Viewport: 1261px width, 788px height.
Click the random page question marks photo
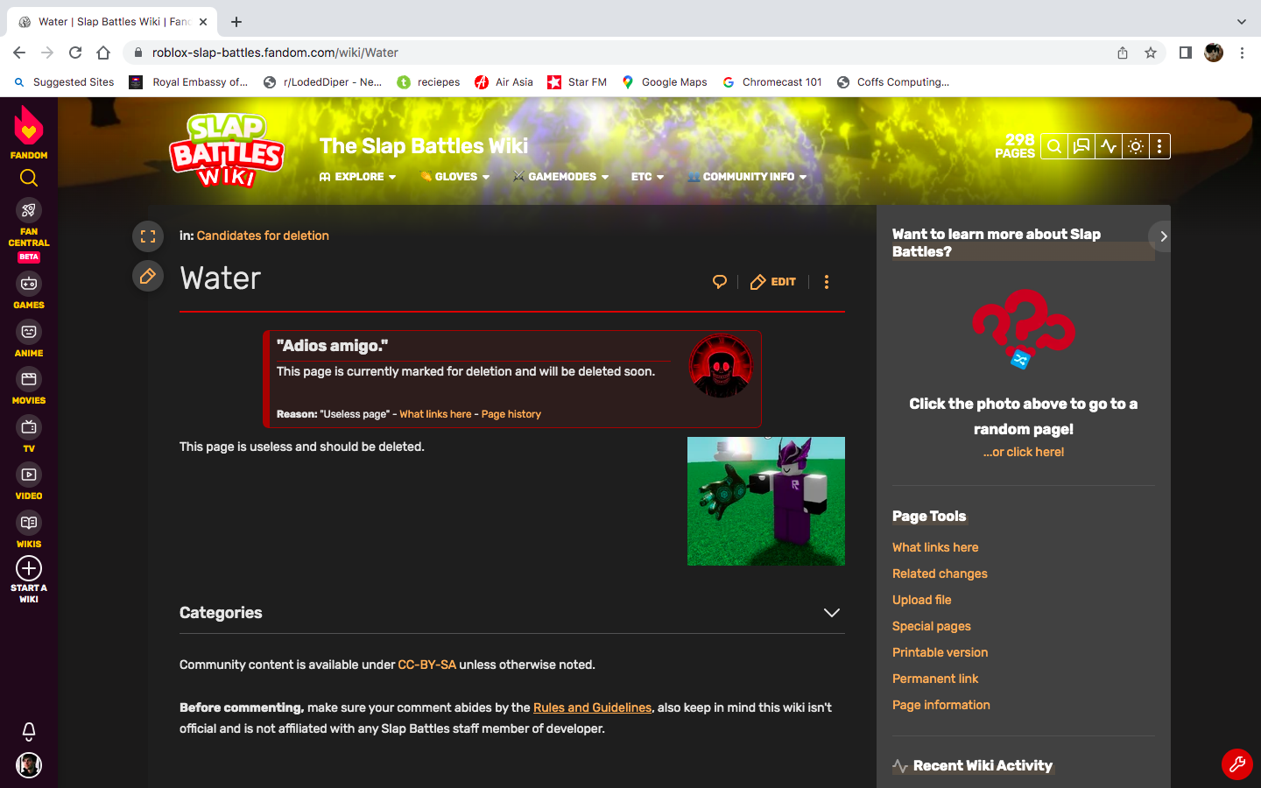[1023, 329]
